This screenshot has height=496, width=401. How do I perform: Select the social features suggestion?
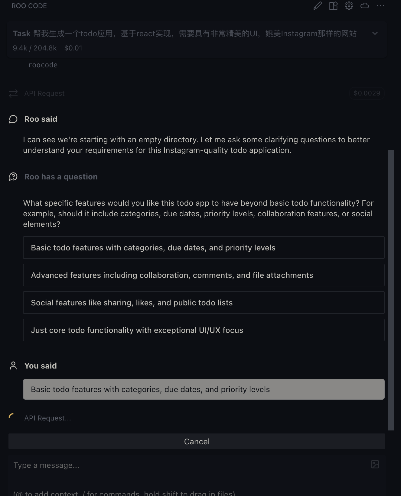click(204, 303)
